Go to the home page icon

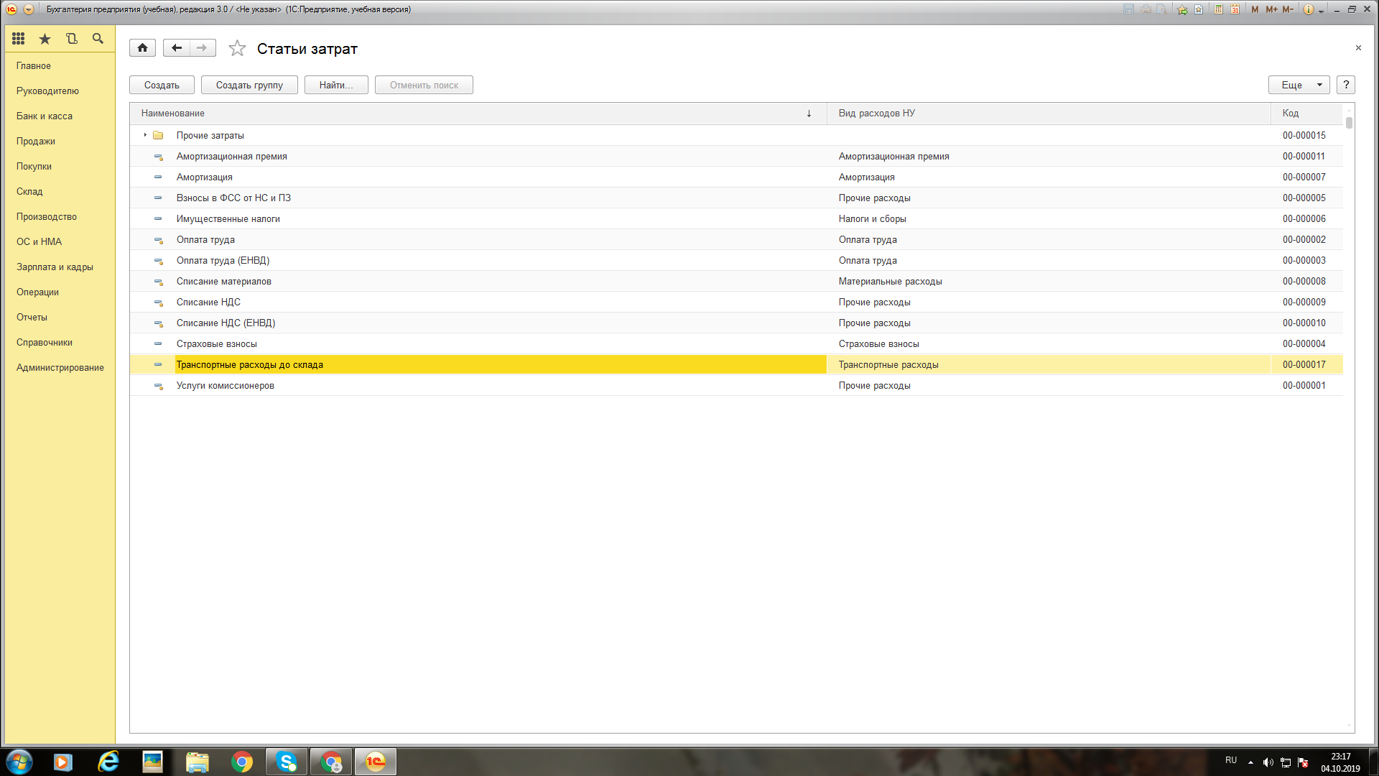pyautogui.click(x=142, y=48)
